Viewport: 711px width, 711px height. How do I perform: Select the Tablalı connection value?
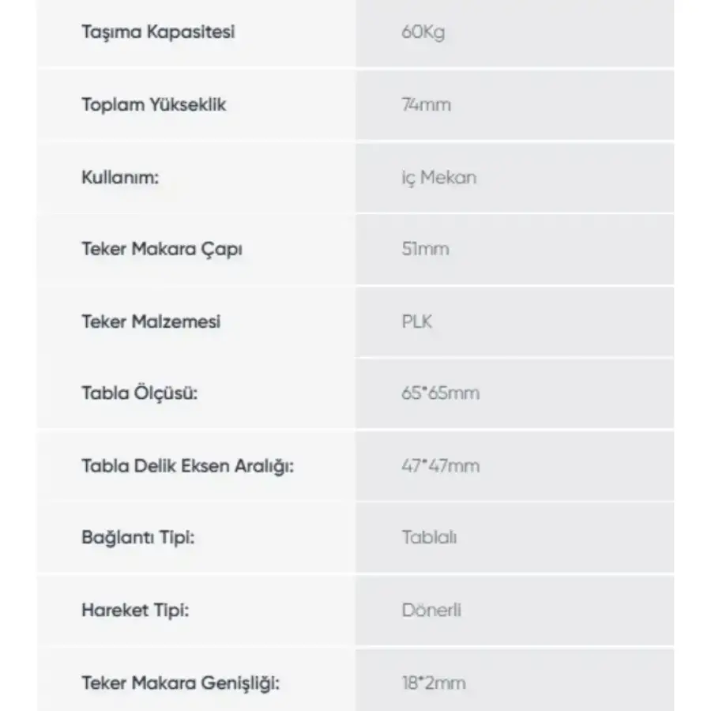(429, 537)
